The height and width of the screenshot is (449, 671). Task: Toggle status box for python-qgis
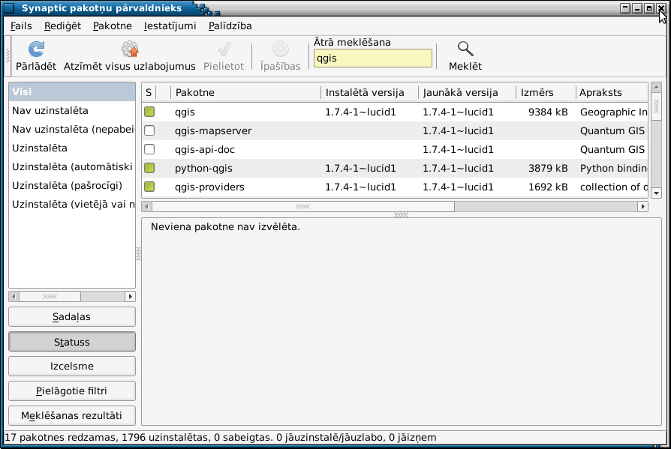pos(149,168)
